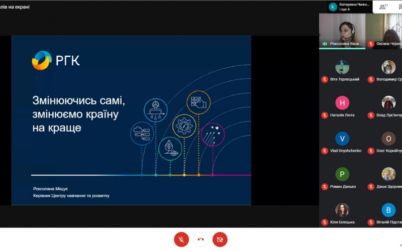Click 'Керівник Центру навчання та розвитку' text
The height and width of the screenshot is (251, 402).
tap(71, 196)
